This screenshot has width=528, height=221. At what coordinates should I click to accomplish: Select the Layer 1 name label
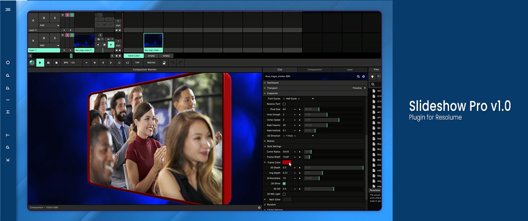click(x=44, y=50)
